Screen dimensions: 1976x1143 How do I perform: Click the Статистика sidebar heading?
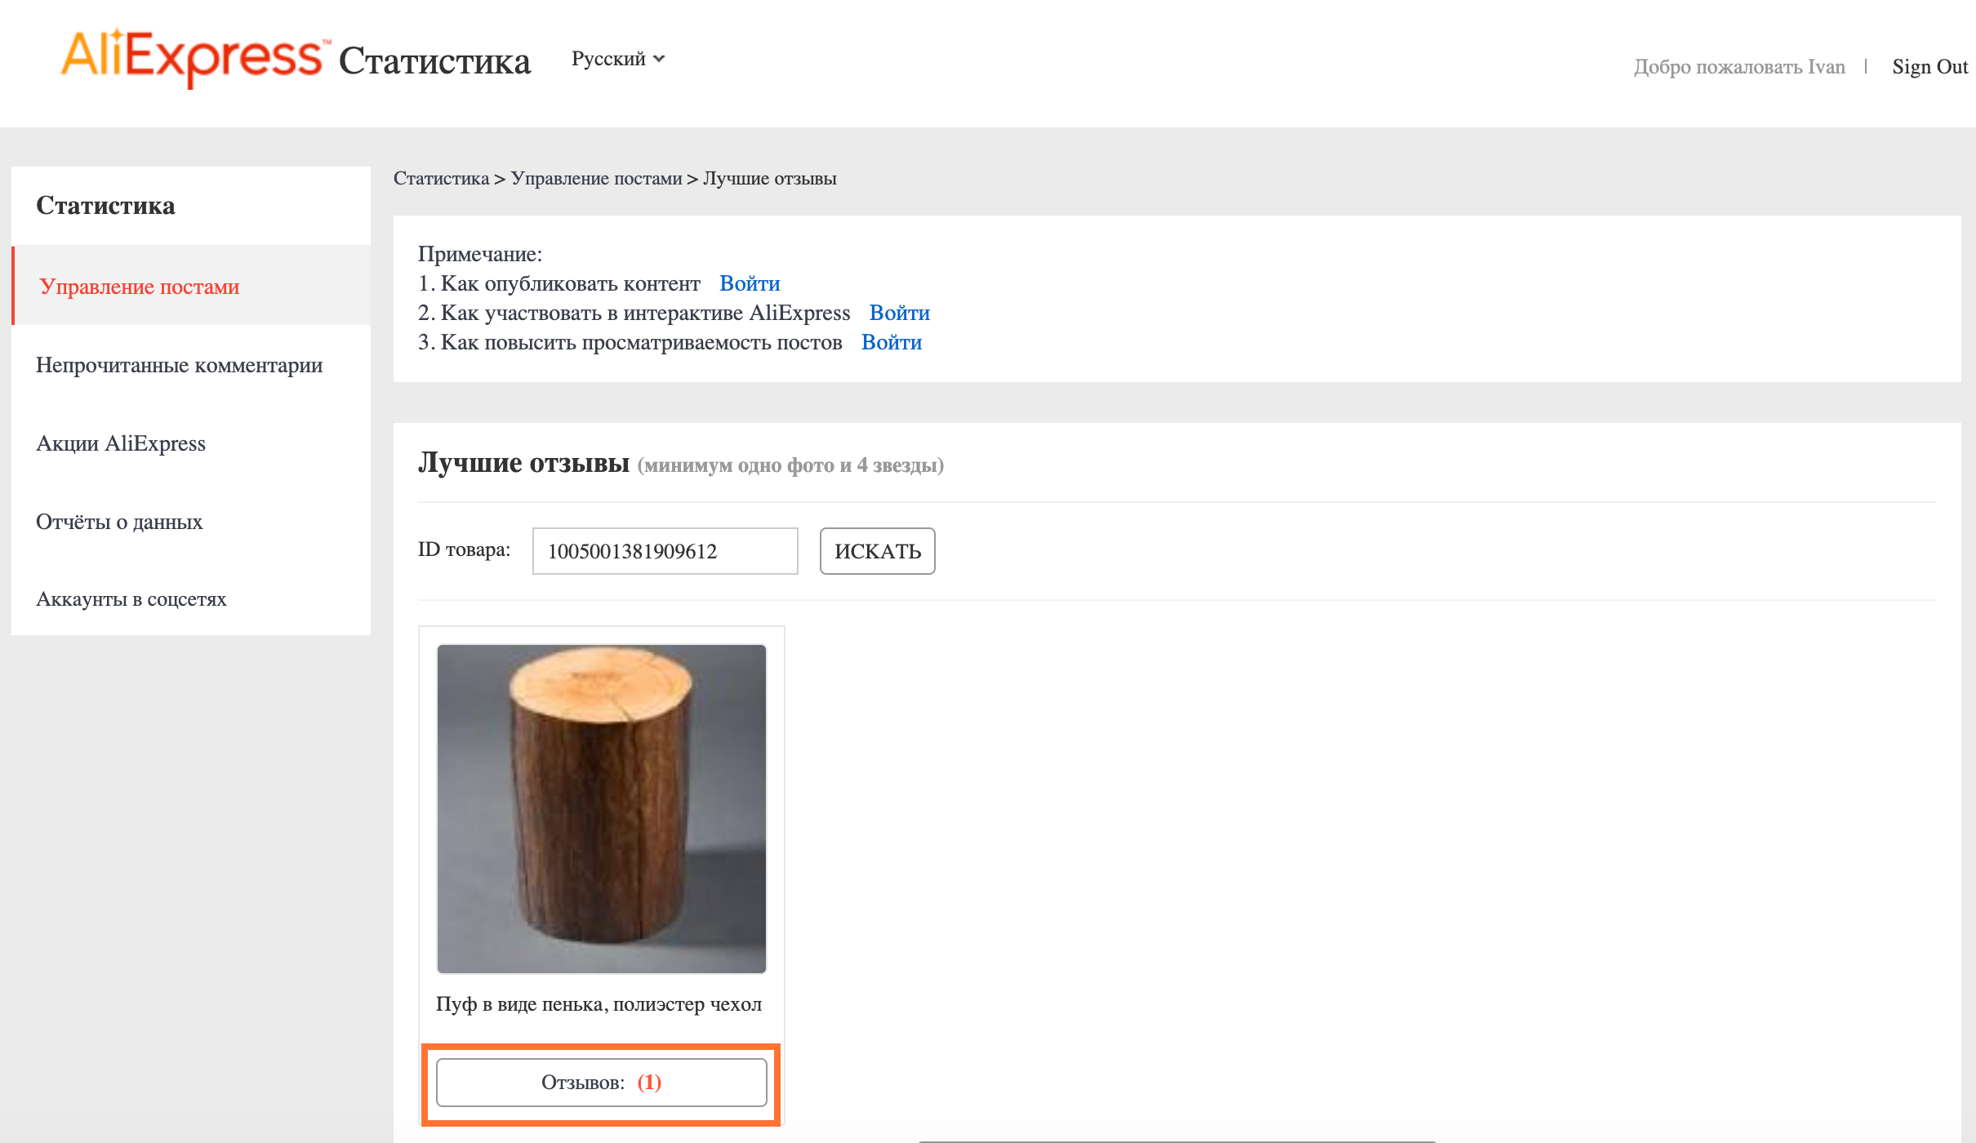click(105, 205)
